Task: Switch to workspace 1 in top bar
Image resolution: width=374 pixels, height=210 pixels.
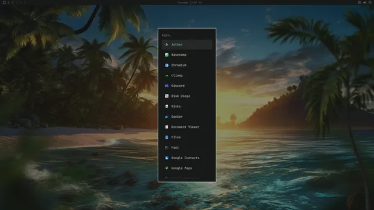Action: point(9,2)
